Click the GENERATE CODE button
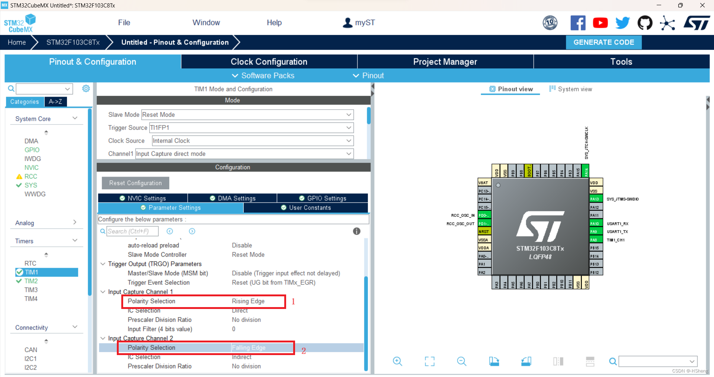This screenshot has width=714, height=377. 603,42
